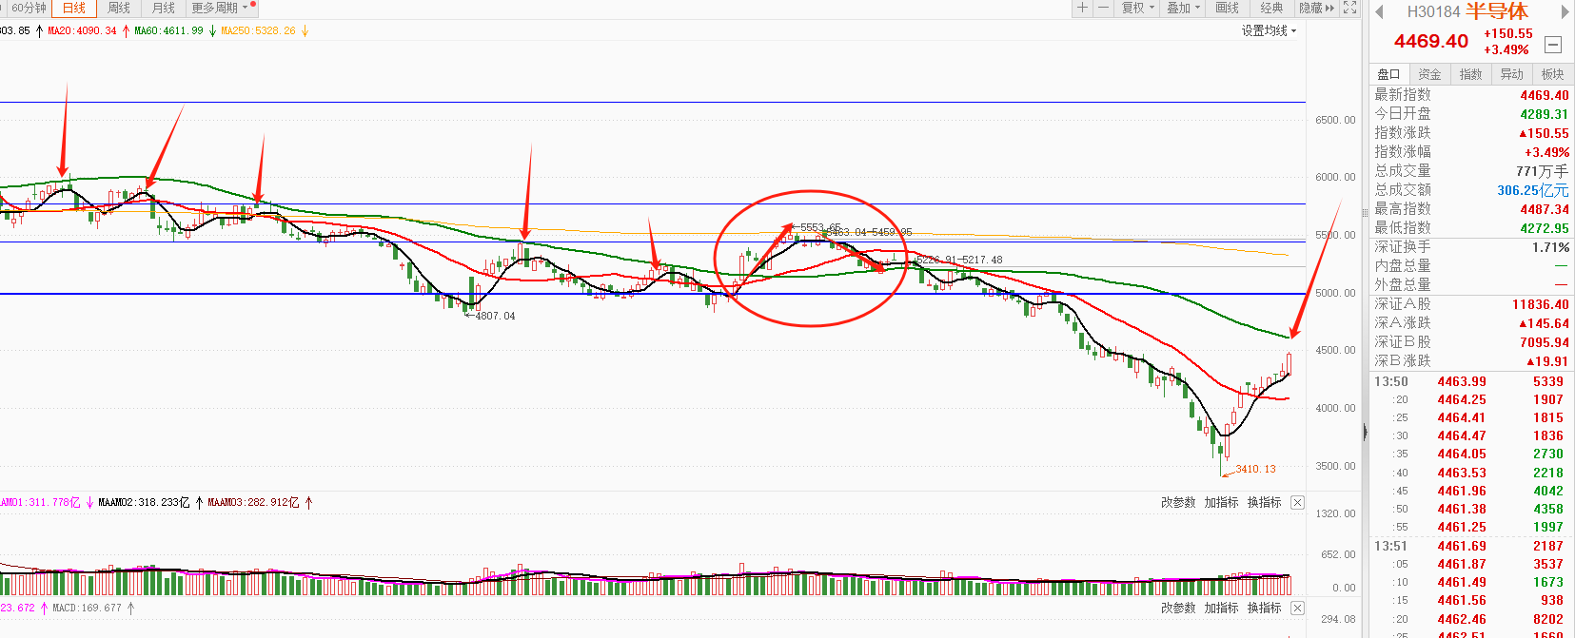Image resolution: width=1575 pixels, height=638 pixels.
Task: Close the volume indicator panel
Action: (x=1297, y=502)
